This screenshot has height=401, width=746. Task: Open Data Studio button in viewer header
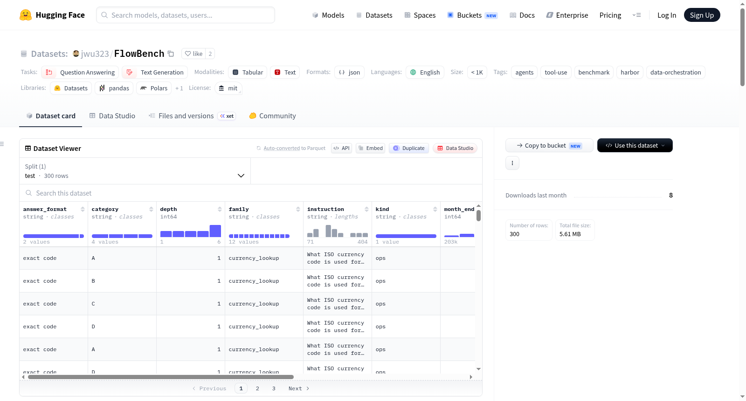455,148
